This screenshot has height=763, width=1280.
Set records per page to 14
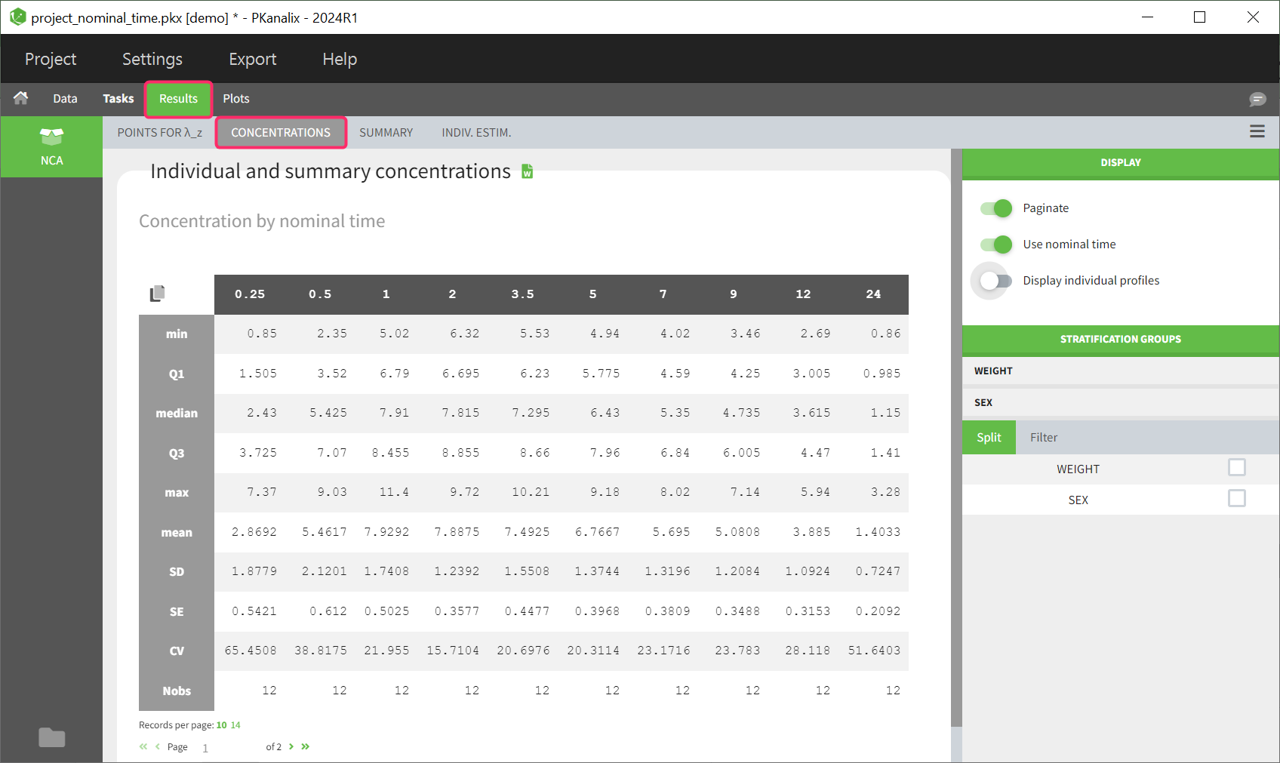point(235,725)
